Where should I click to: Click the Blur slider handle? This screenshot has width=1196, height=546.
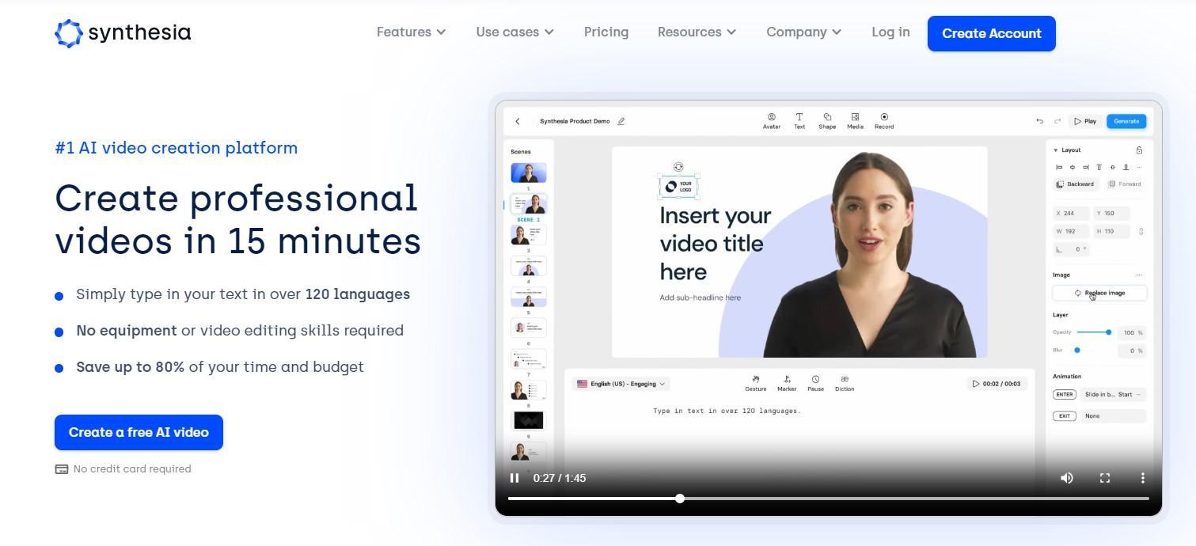coord(1077,350)
